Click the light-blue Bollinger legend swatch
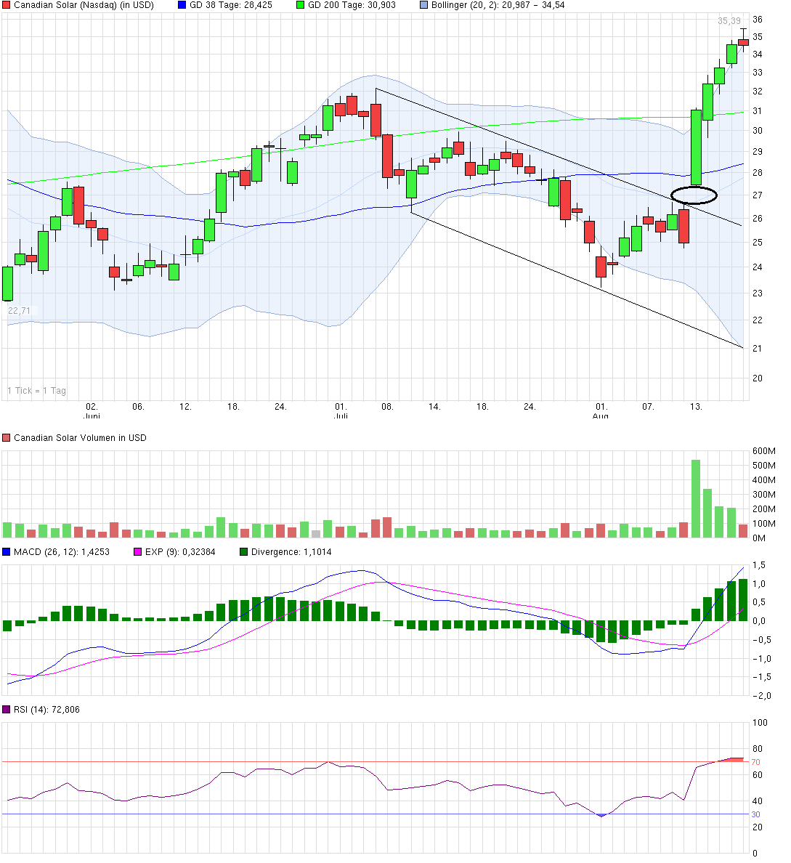Image resolution: width=791 pixels, height=863 pixels. 423,5
